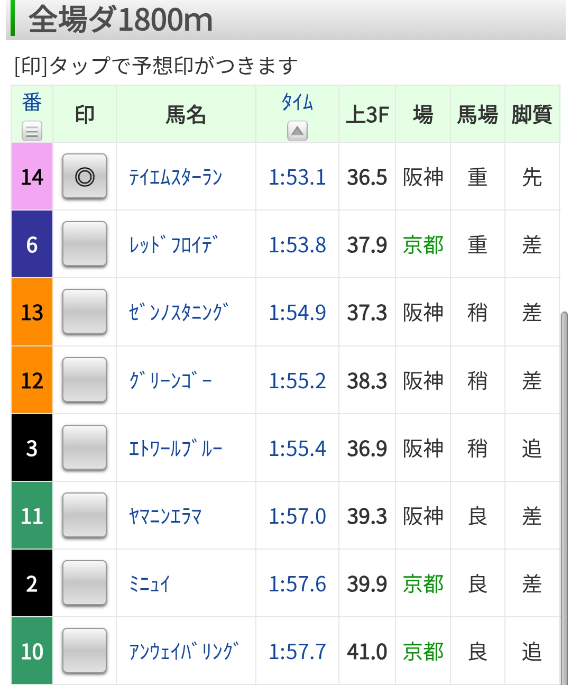Select the pink number 14 cell
Viewport: 571px width, 685px height.
click(x=32, y=177)
